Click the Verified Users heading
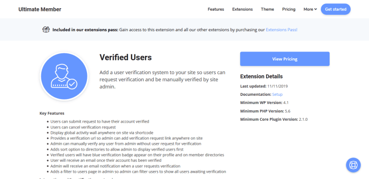This screenshot has height=179, width=369. 125,57
